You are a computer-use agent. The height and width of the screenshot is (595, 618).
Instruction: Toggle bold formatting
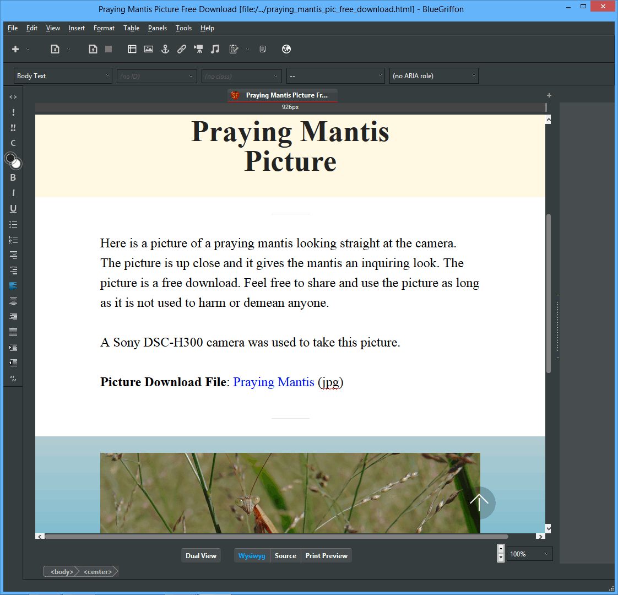[13, 178]
